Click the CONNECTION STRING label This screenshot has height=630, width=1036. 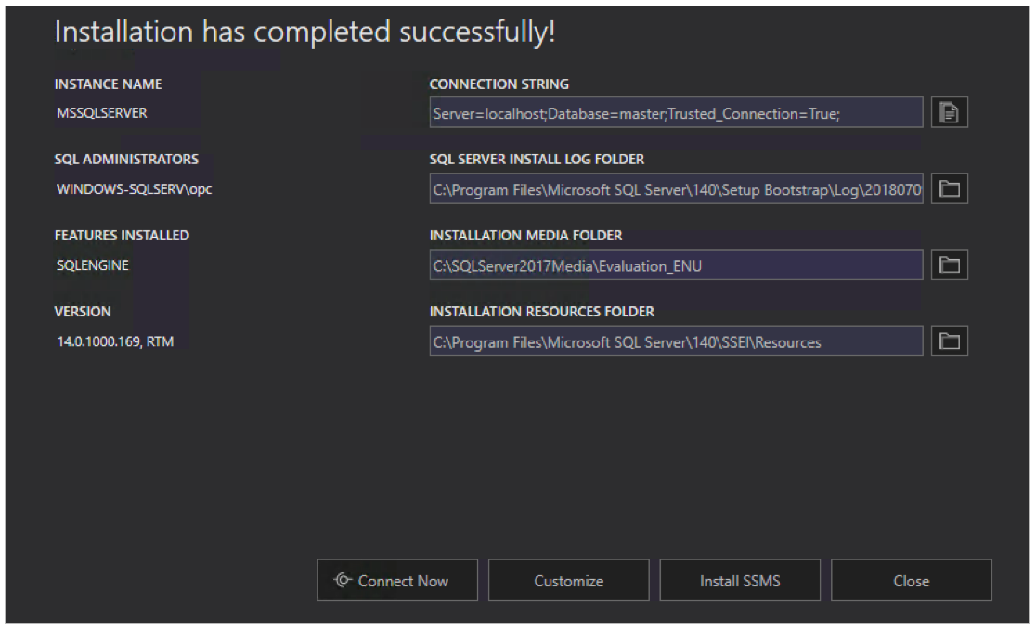click(499, 84)
